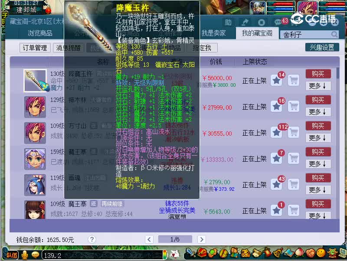Favorite the 109级 方寸山 listing star
The width and height of the screenshot is (347, 261).
click(x=276, y=133)
